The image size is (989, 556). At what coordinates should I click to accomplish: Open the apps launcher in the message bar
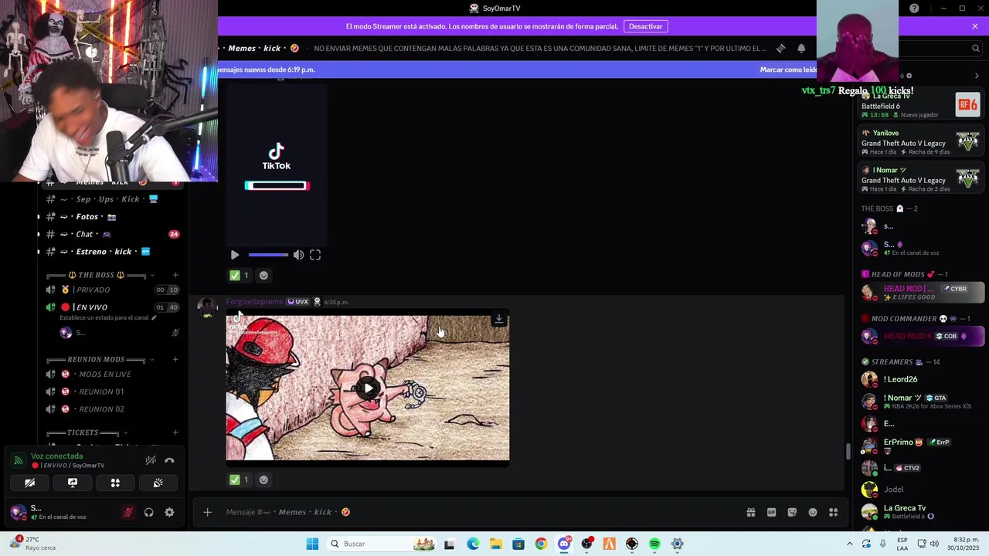tap(833, 512)
